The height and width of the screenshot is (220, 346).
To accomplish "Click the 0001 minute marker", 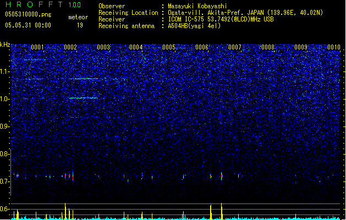I will coord(37,47).
